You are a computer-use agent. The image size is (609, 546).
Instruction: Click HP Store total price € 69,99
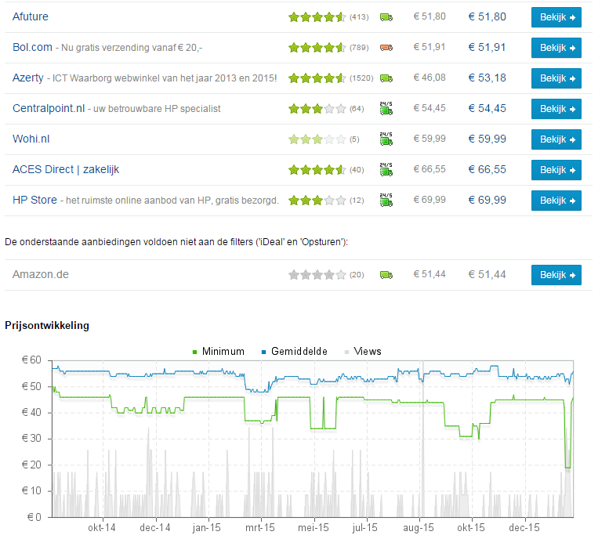point(487,201)
